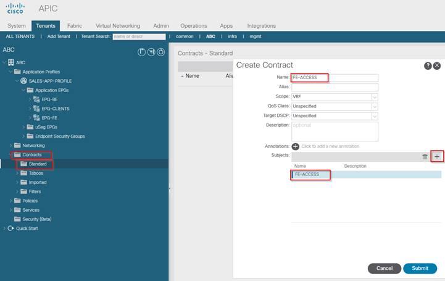
Task: Click the EPG-FE icon
Action: pyautogui.click(x=36, y=117)
